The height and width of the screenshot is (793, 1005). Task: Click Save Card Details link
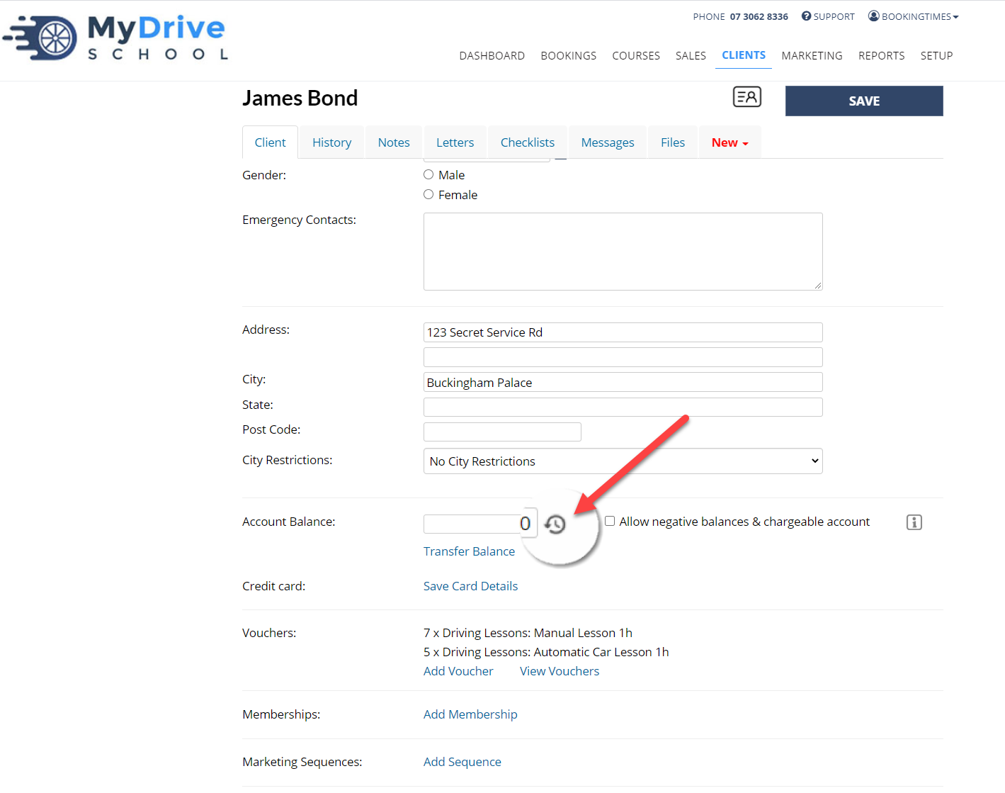[x=470, y=586]
